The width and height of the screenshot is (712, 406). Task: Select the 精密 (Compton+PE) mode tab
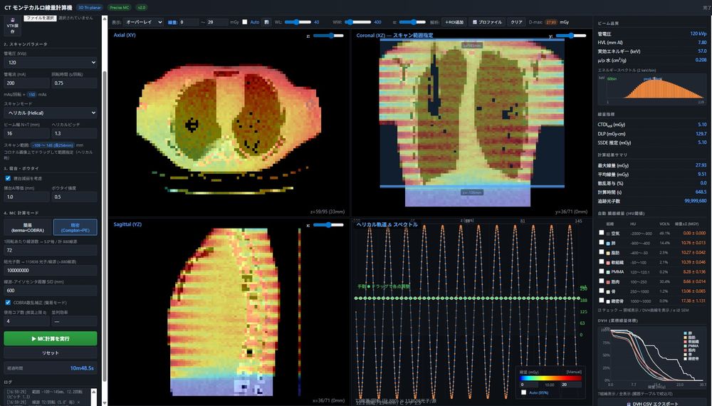(75, 227)
